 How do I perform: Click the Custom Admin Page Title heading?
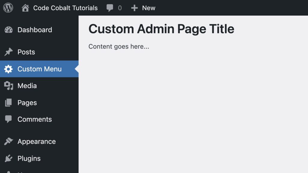(161, 29)
